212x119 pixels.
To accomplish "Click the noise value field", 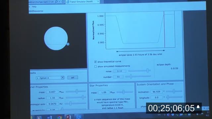I will [120, 71].
